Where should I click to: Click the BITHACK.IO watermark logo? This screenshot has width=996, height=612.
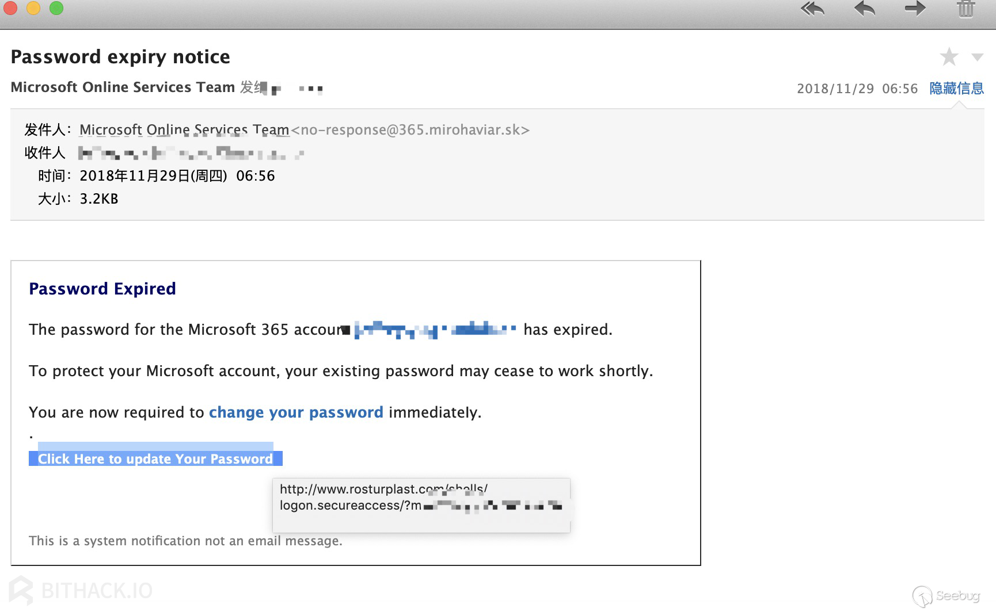(x=81, y=590)
